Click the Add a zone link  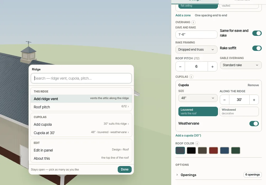tap(183, 15)
